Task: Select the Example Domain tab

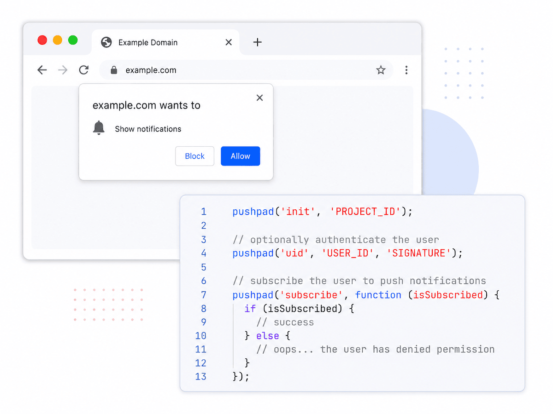Action: (x=166, y=42)
